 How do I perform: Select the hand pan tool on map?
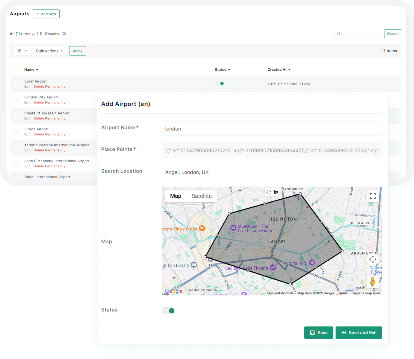[x=268, y=192]
